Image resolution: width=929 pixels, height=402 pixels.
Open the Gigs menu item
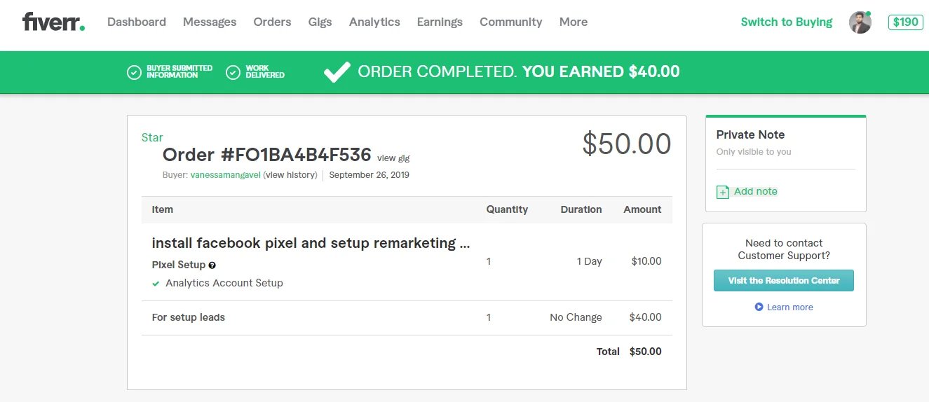coord(320,22)
